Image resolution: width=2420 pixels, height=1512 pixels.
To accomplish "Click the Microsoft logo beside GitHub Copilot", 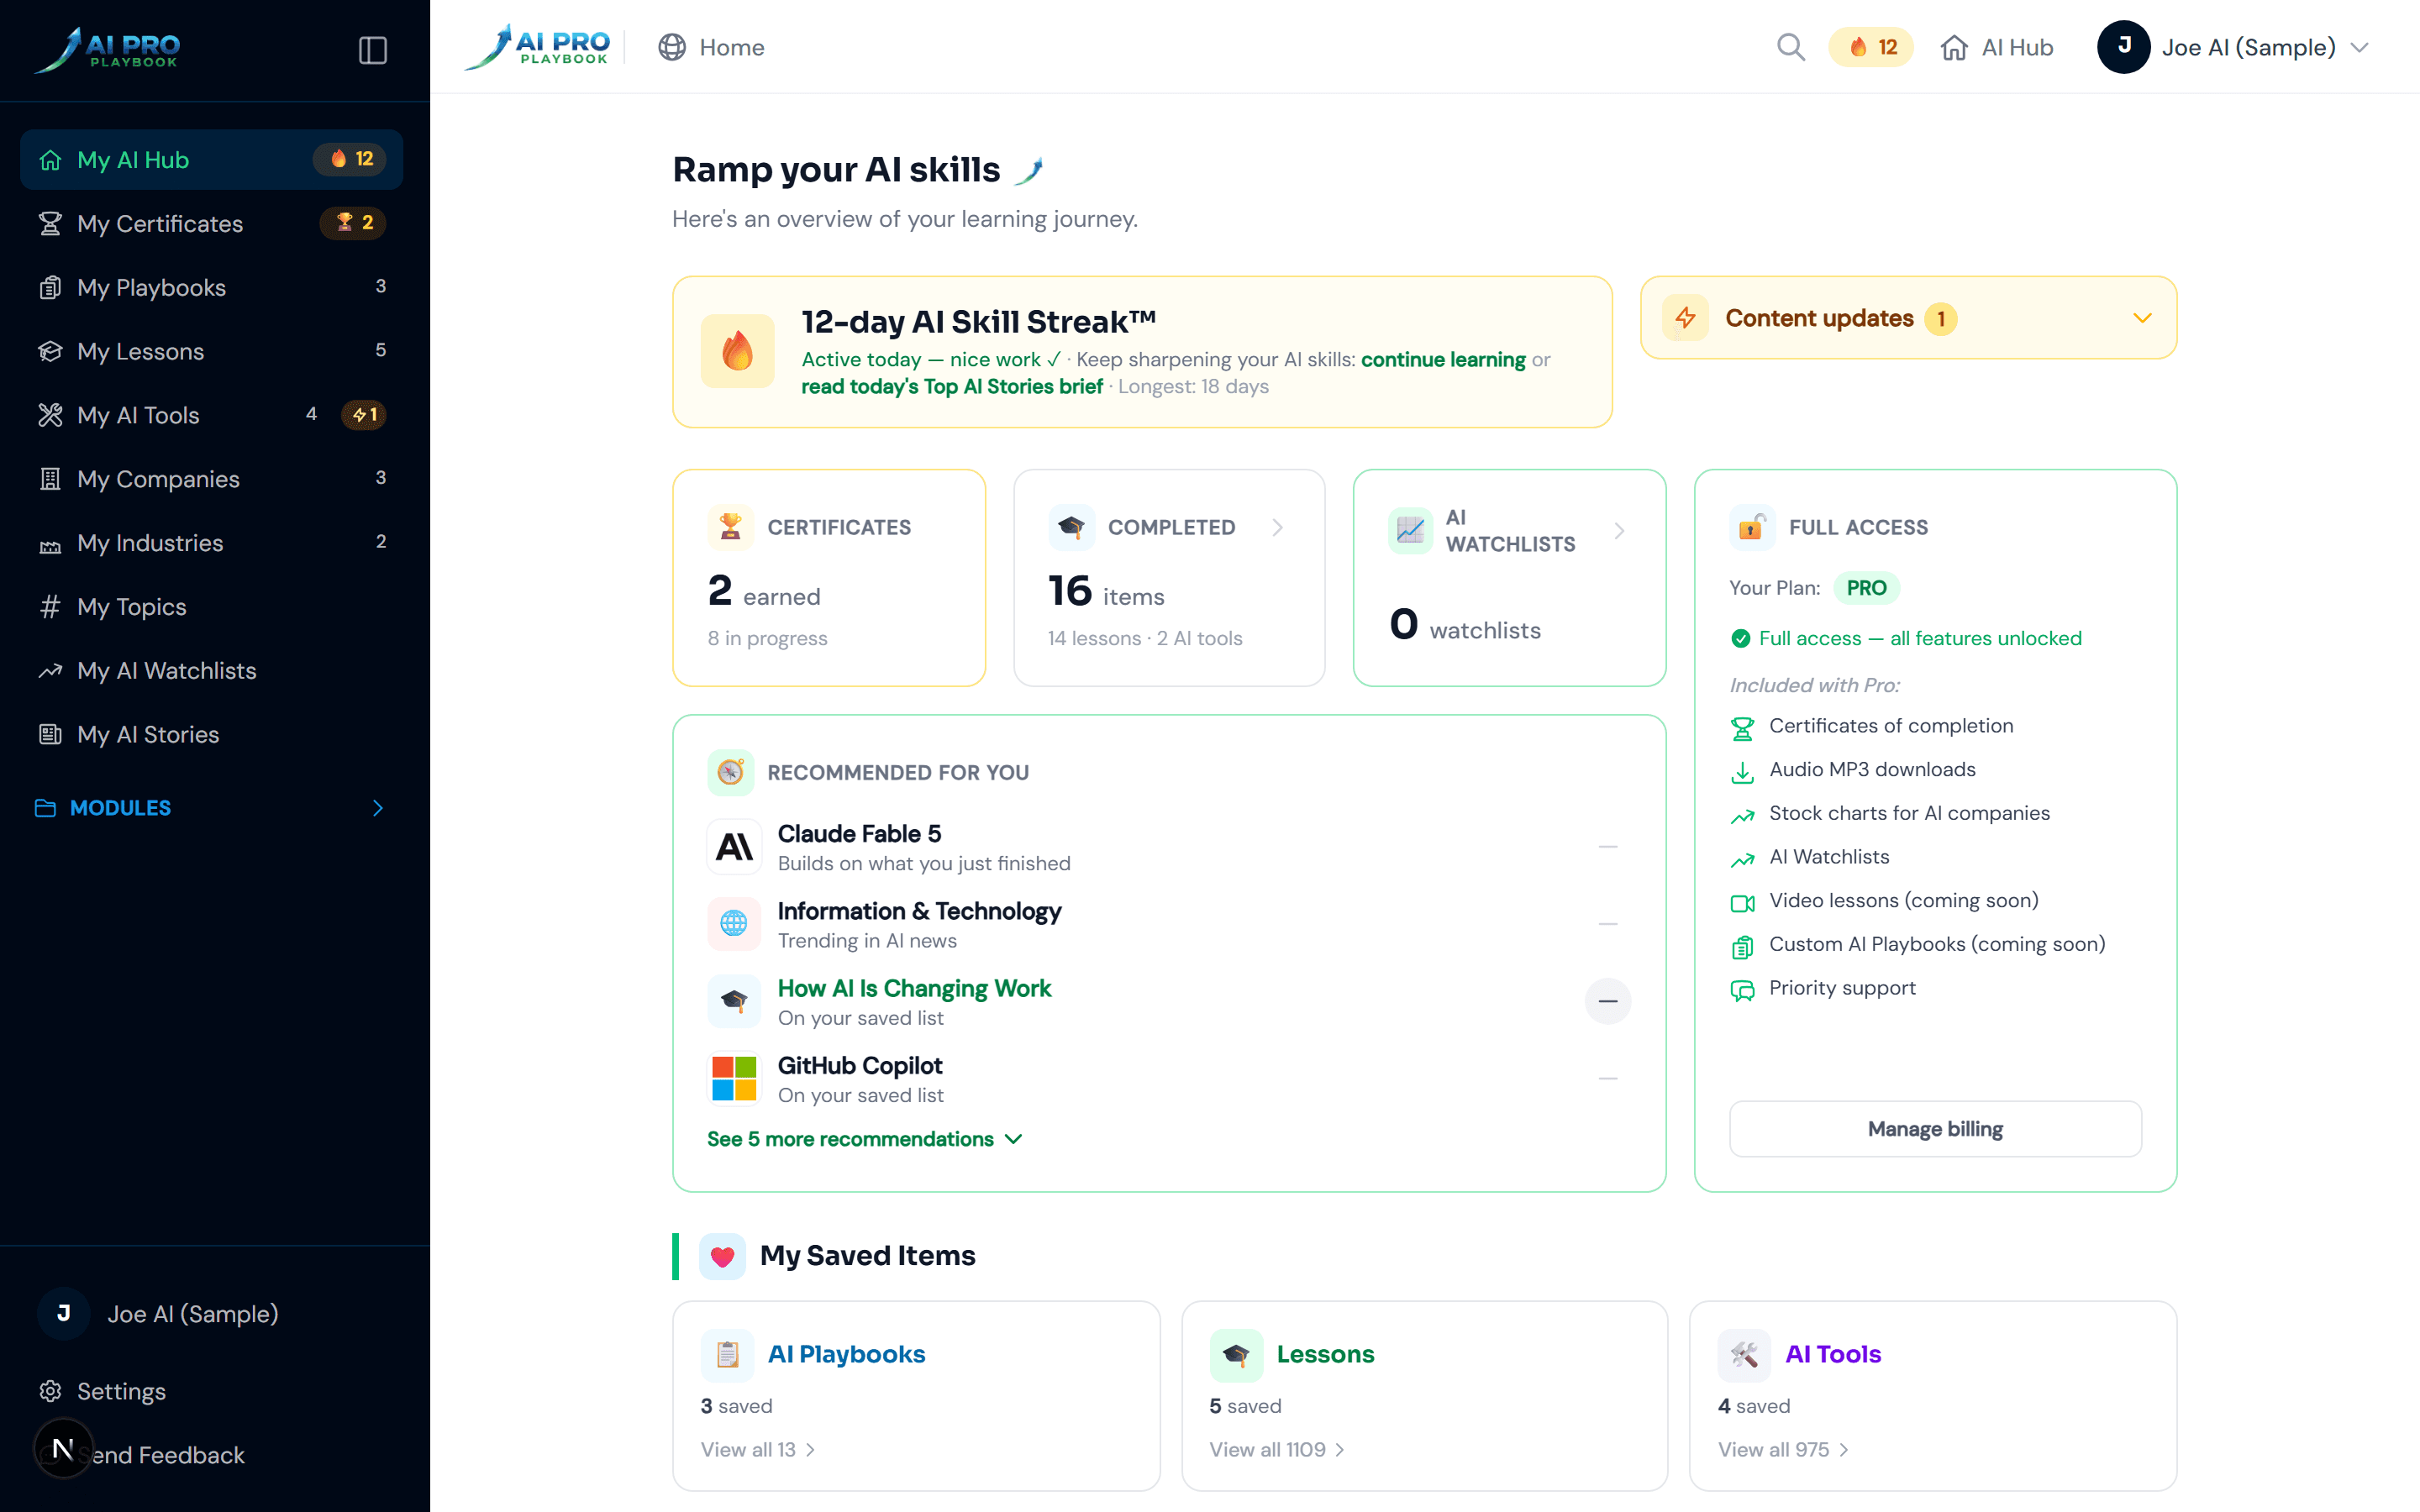I will [735, 1079].
